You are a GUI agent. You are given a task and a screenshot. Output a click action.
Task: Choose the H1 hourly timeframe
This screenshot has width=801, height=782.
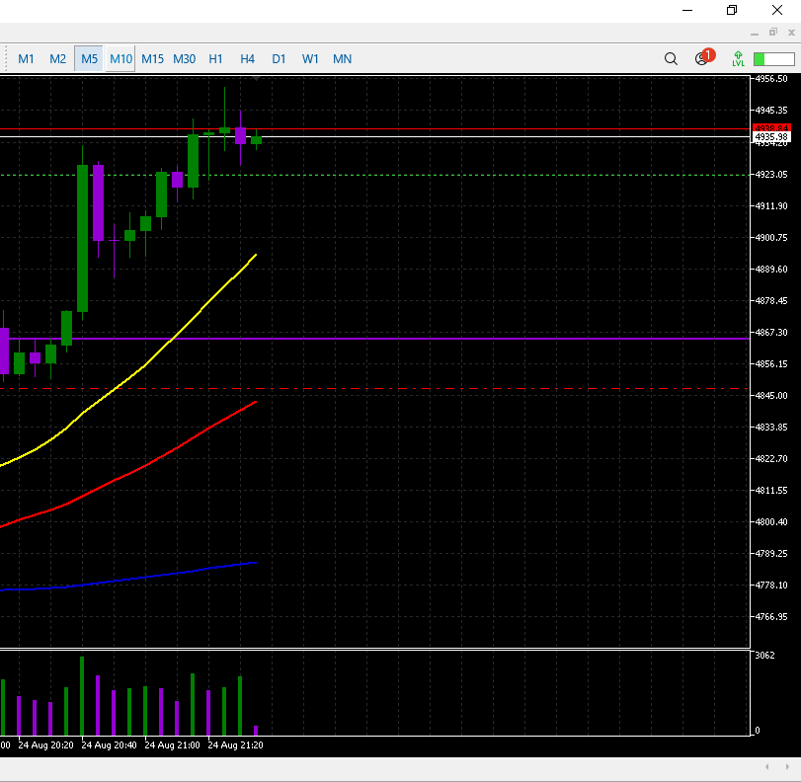215,59
